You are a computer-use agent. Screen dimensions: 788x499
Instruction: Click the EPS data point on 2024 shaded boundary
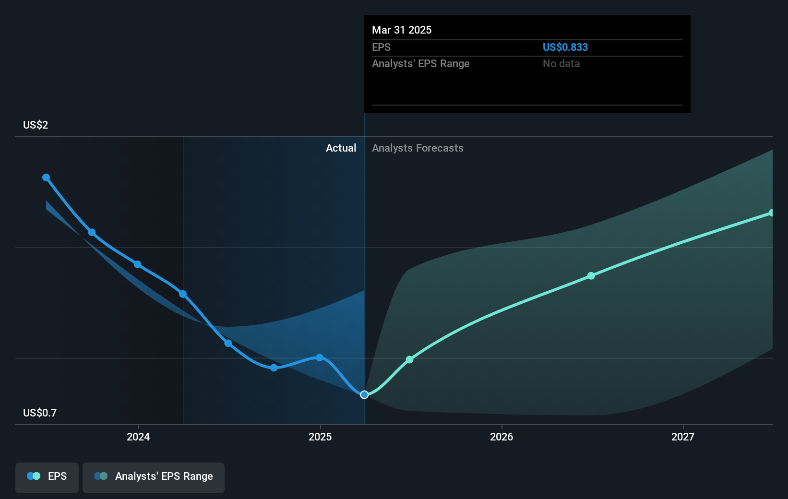tap(183, 294)
